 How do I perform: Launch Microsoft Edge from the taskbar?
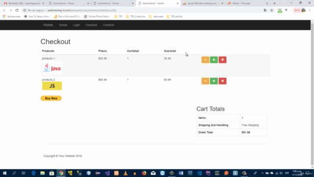pos(33,173)
